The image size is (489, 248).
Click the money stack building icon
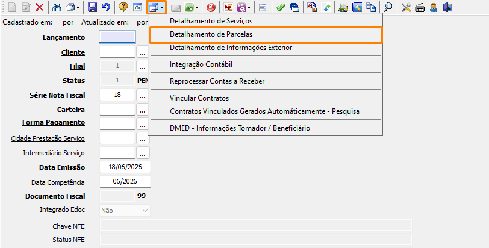(x=343, y=7)
